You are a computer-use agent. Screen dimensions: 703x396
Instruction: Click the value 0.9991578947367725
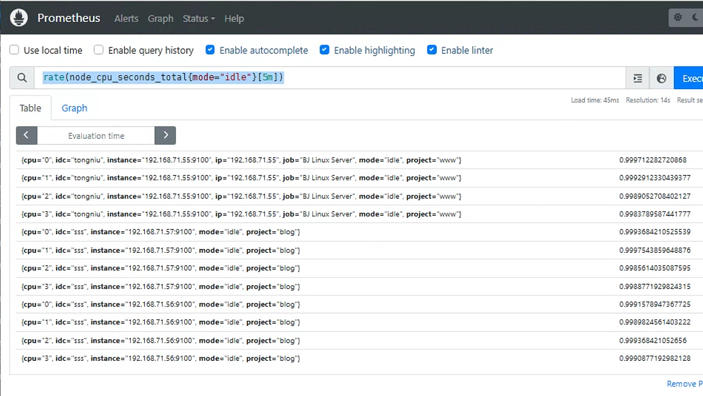click(x=655, y=304)
